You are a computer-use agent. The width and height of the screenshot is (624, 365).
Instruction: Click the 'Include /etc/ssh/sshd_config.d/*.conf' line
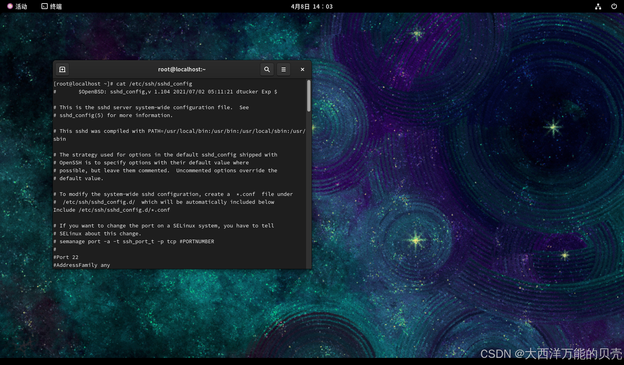point(112,210)
